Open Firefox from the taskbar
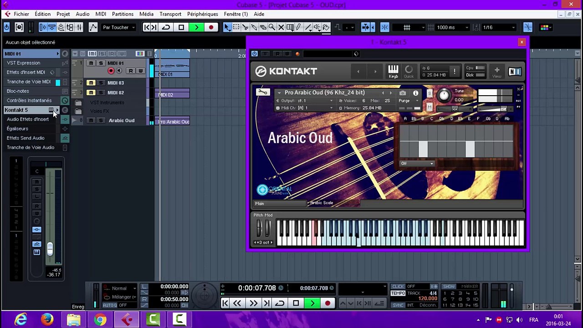Screen dimensions: 583x328 (x=47, y=319)
